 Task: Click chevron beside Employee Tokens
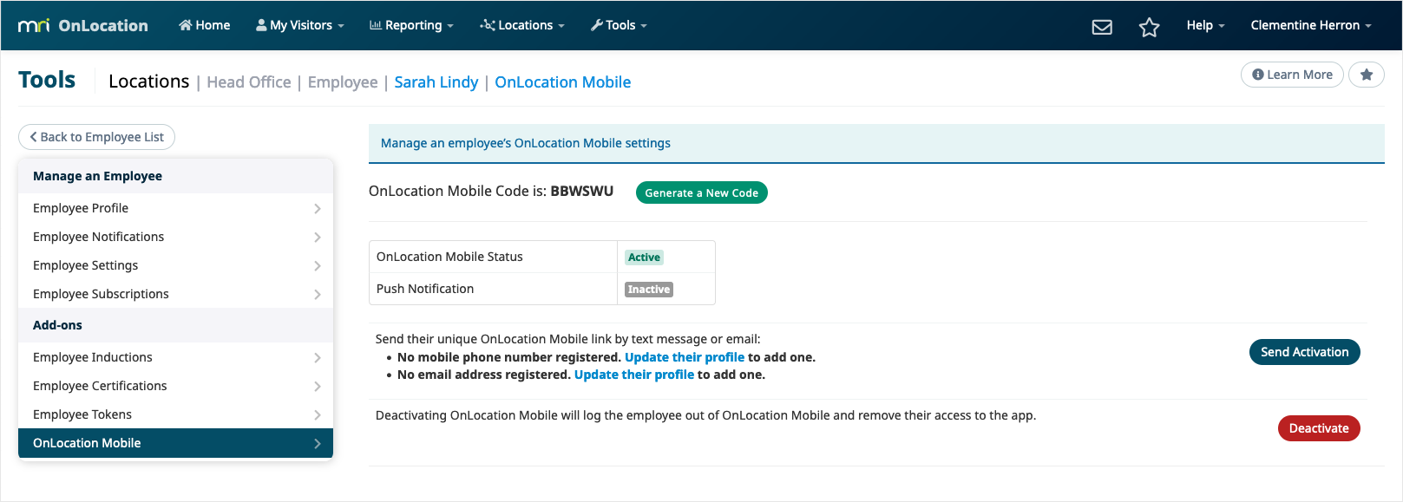pos(318,414)
